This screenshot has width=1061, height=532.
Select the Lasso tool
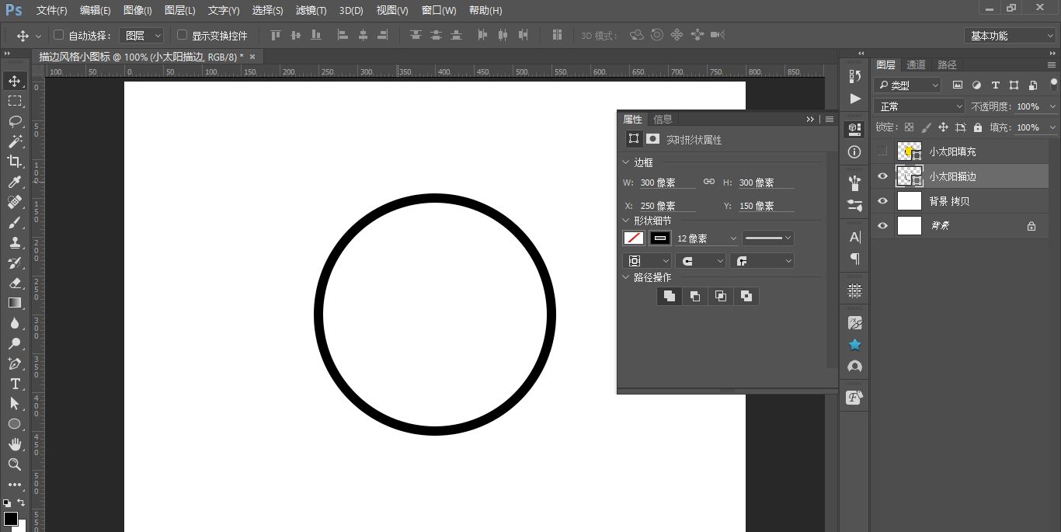[x=15, y=121]
